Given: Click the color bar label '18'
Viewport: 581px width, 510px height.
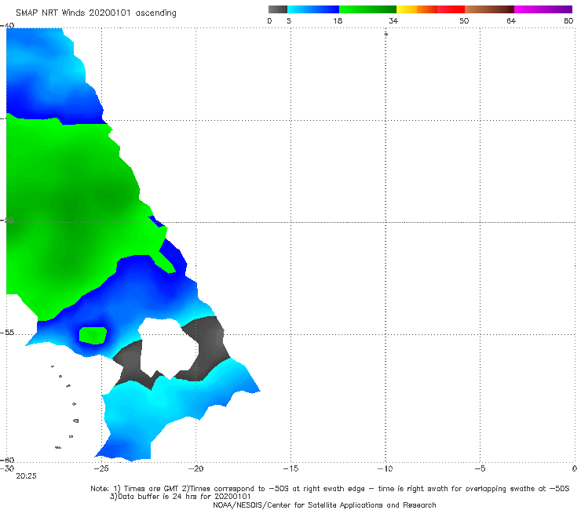Looking at the screenshot, I should [338, 20].
